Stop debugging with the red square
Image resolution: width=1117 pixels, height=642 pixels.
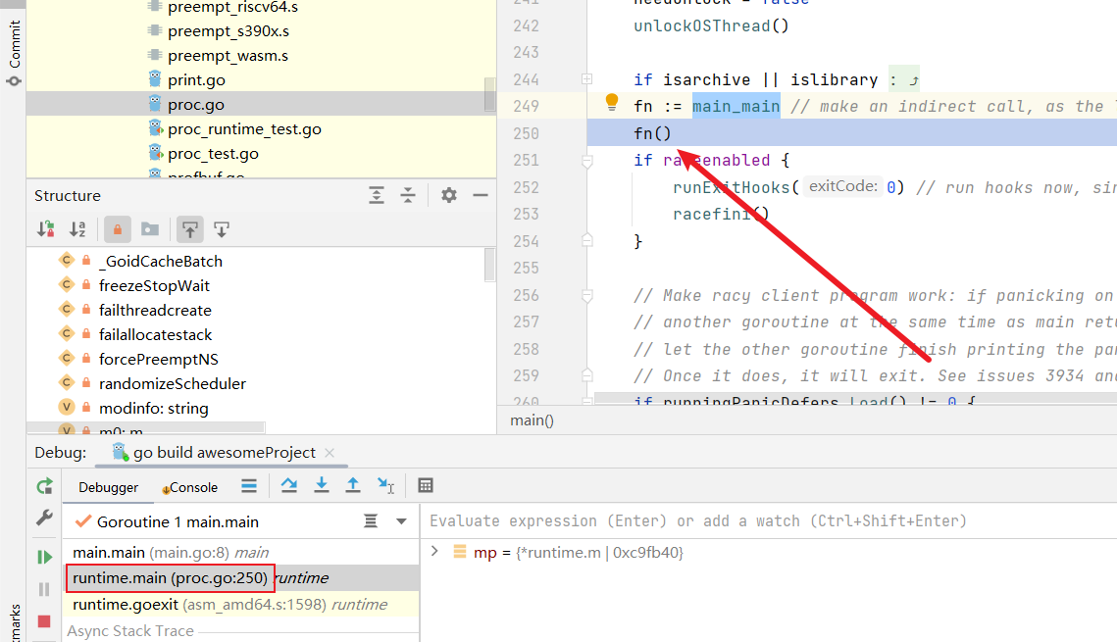[x=44, y=621]
